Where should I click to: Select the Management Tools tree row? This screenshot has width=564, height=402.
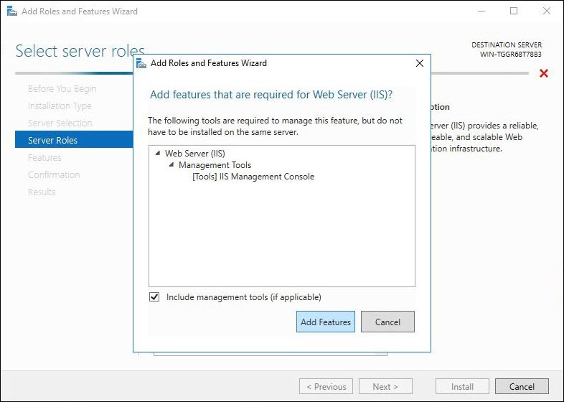(x=215, y=165)
